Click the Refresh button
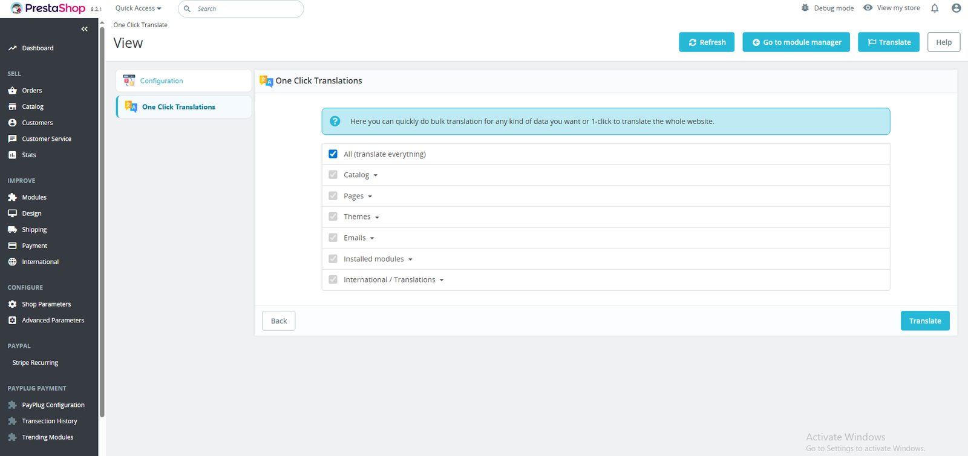The image size is (968, 456). (707, 42)
